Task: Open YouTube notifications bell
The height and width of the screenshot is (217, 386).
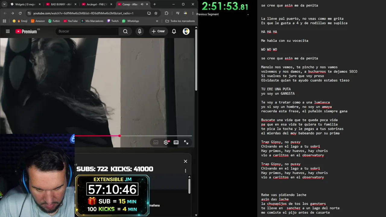Action: [x=174, y=31]
